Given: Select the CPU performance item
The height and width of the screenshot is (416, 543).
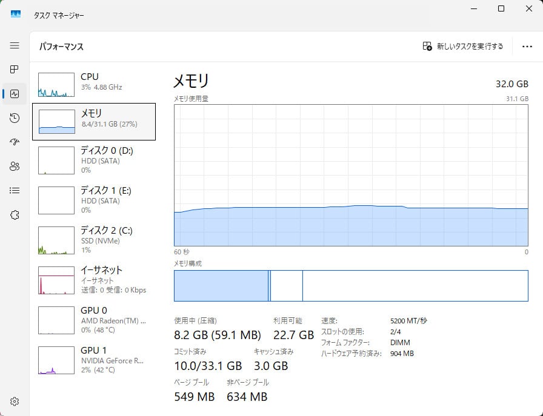Looking at the screenshot, I should 94,84.
